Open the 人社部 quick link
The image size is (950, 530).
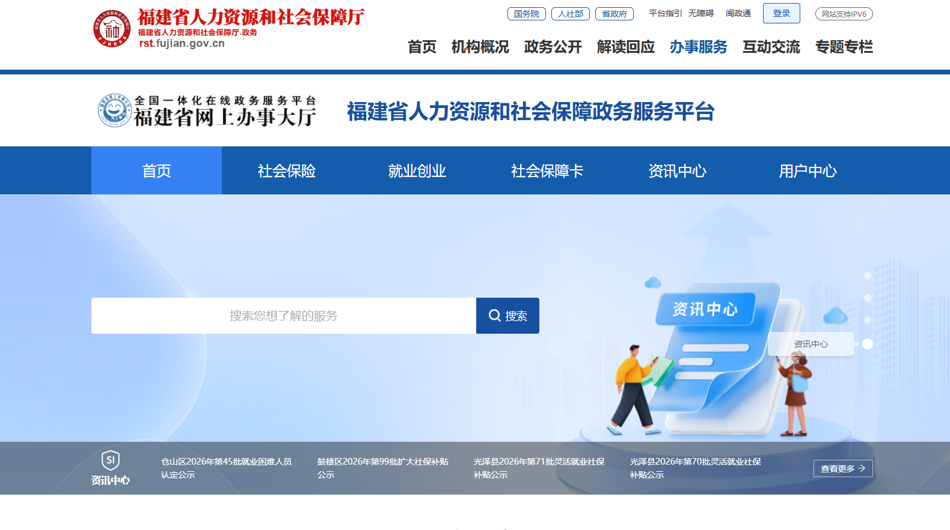tap(570, 14)
